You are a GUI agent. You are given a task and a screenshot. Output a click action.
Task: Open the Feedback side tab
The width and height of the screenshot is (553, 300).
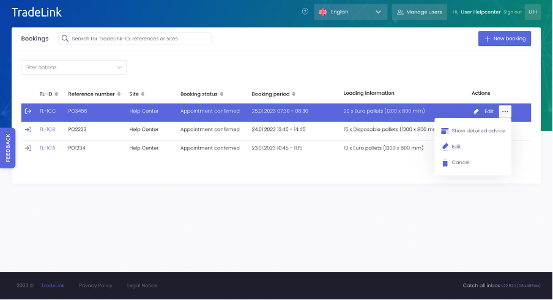coord(8,148)
